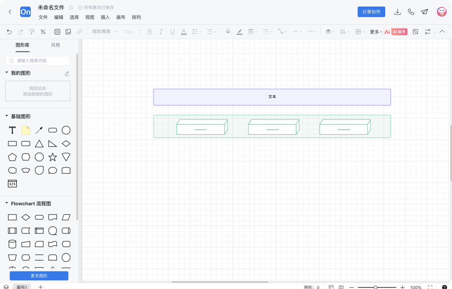Screen dimensions: 452x289
Task: Insert an image using toolbar icon
Action: (68, 32)
